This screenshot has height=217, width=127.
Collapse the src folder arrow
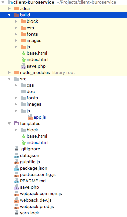(9, 79)
